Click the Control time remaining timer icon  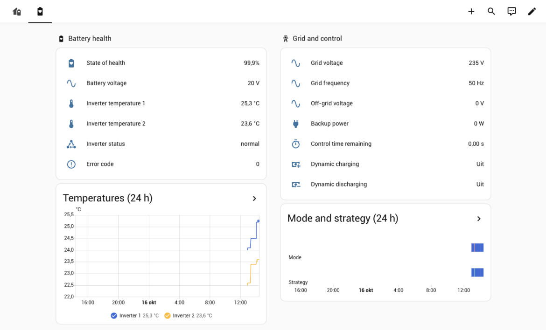coord(296,144)
